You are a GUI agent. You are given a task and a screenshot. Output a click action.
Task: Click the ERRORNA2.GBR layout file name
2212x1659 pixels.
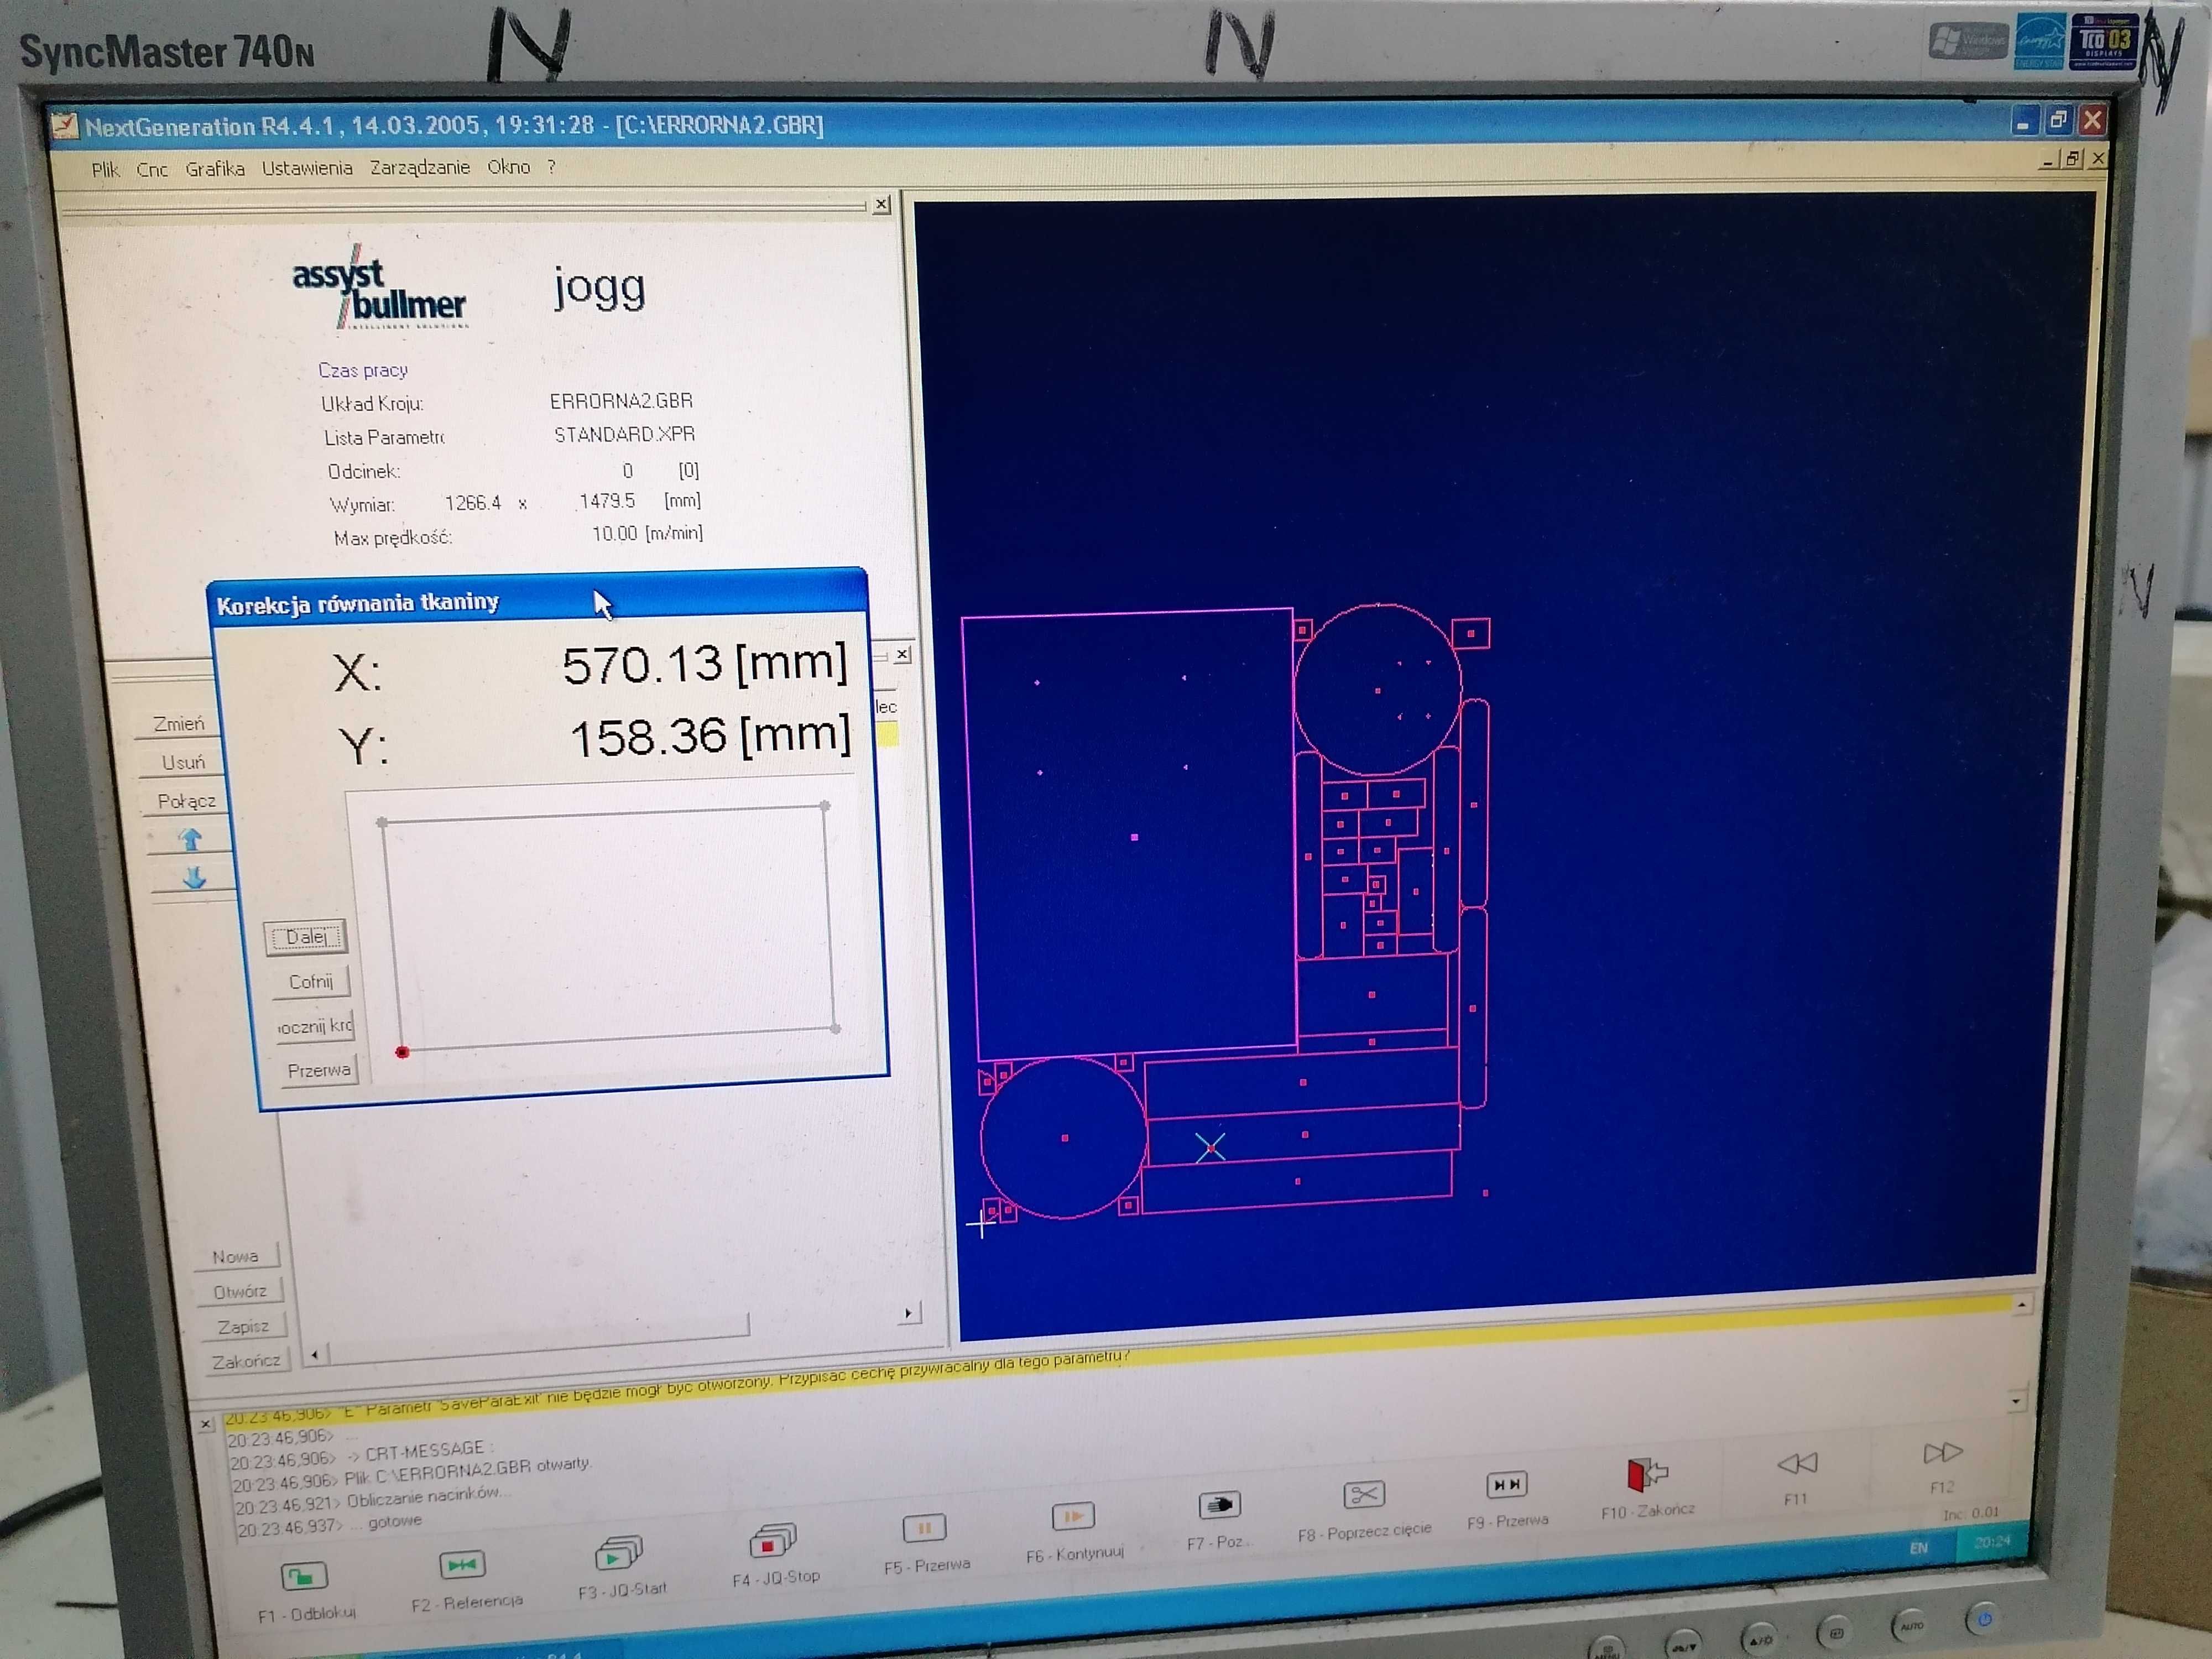coord(621,401)
